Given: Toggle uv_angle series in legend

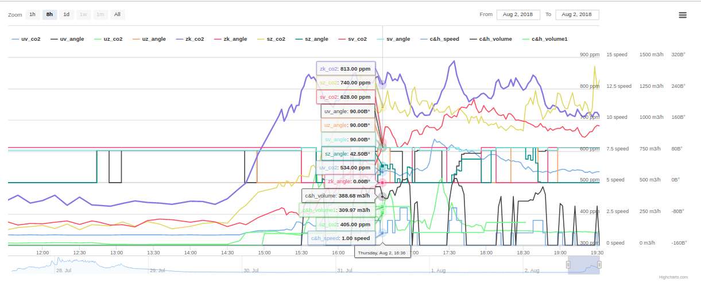Looking at the screenshot, I should (x=67, y=39).
